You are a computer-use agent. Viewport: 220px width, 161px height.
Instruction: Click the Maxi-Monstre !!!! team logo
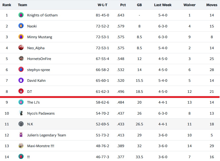coord(21,146)
